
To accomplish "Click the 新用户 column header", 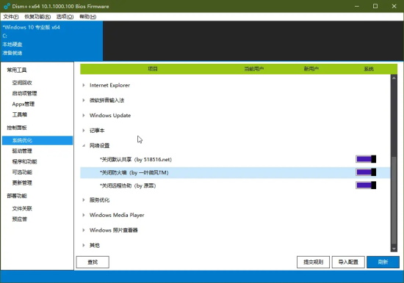I will [311, 69].
